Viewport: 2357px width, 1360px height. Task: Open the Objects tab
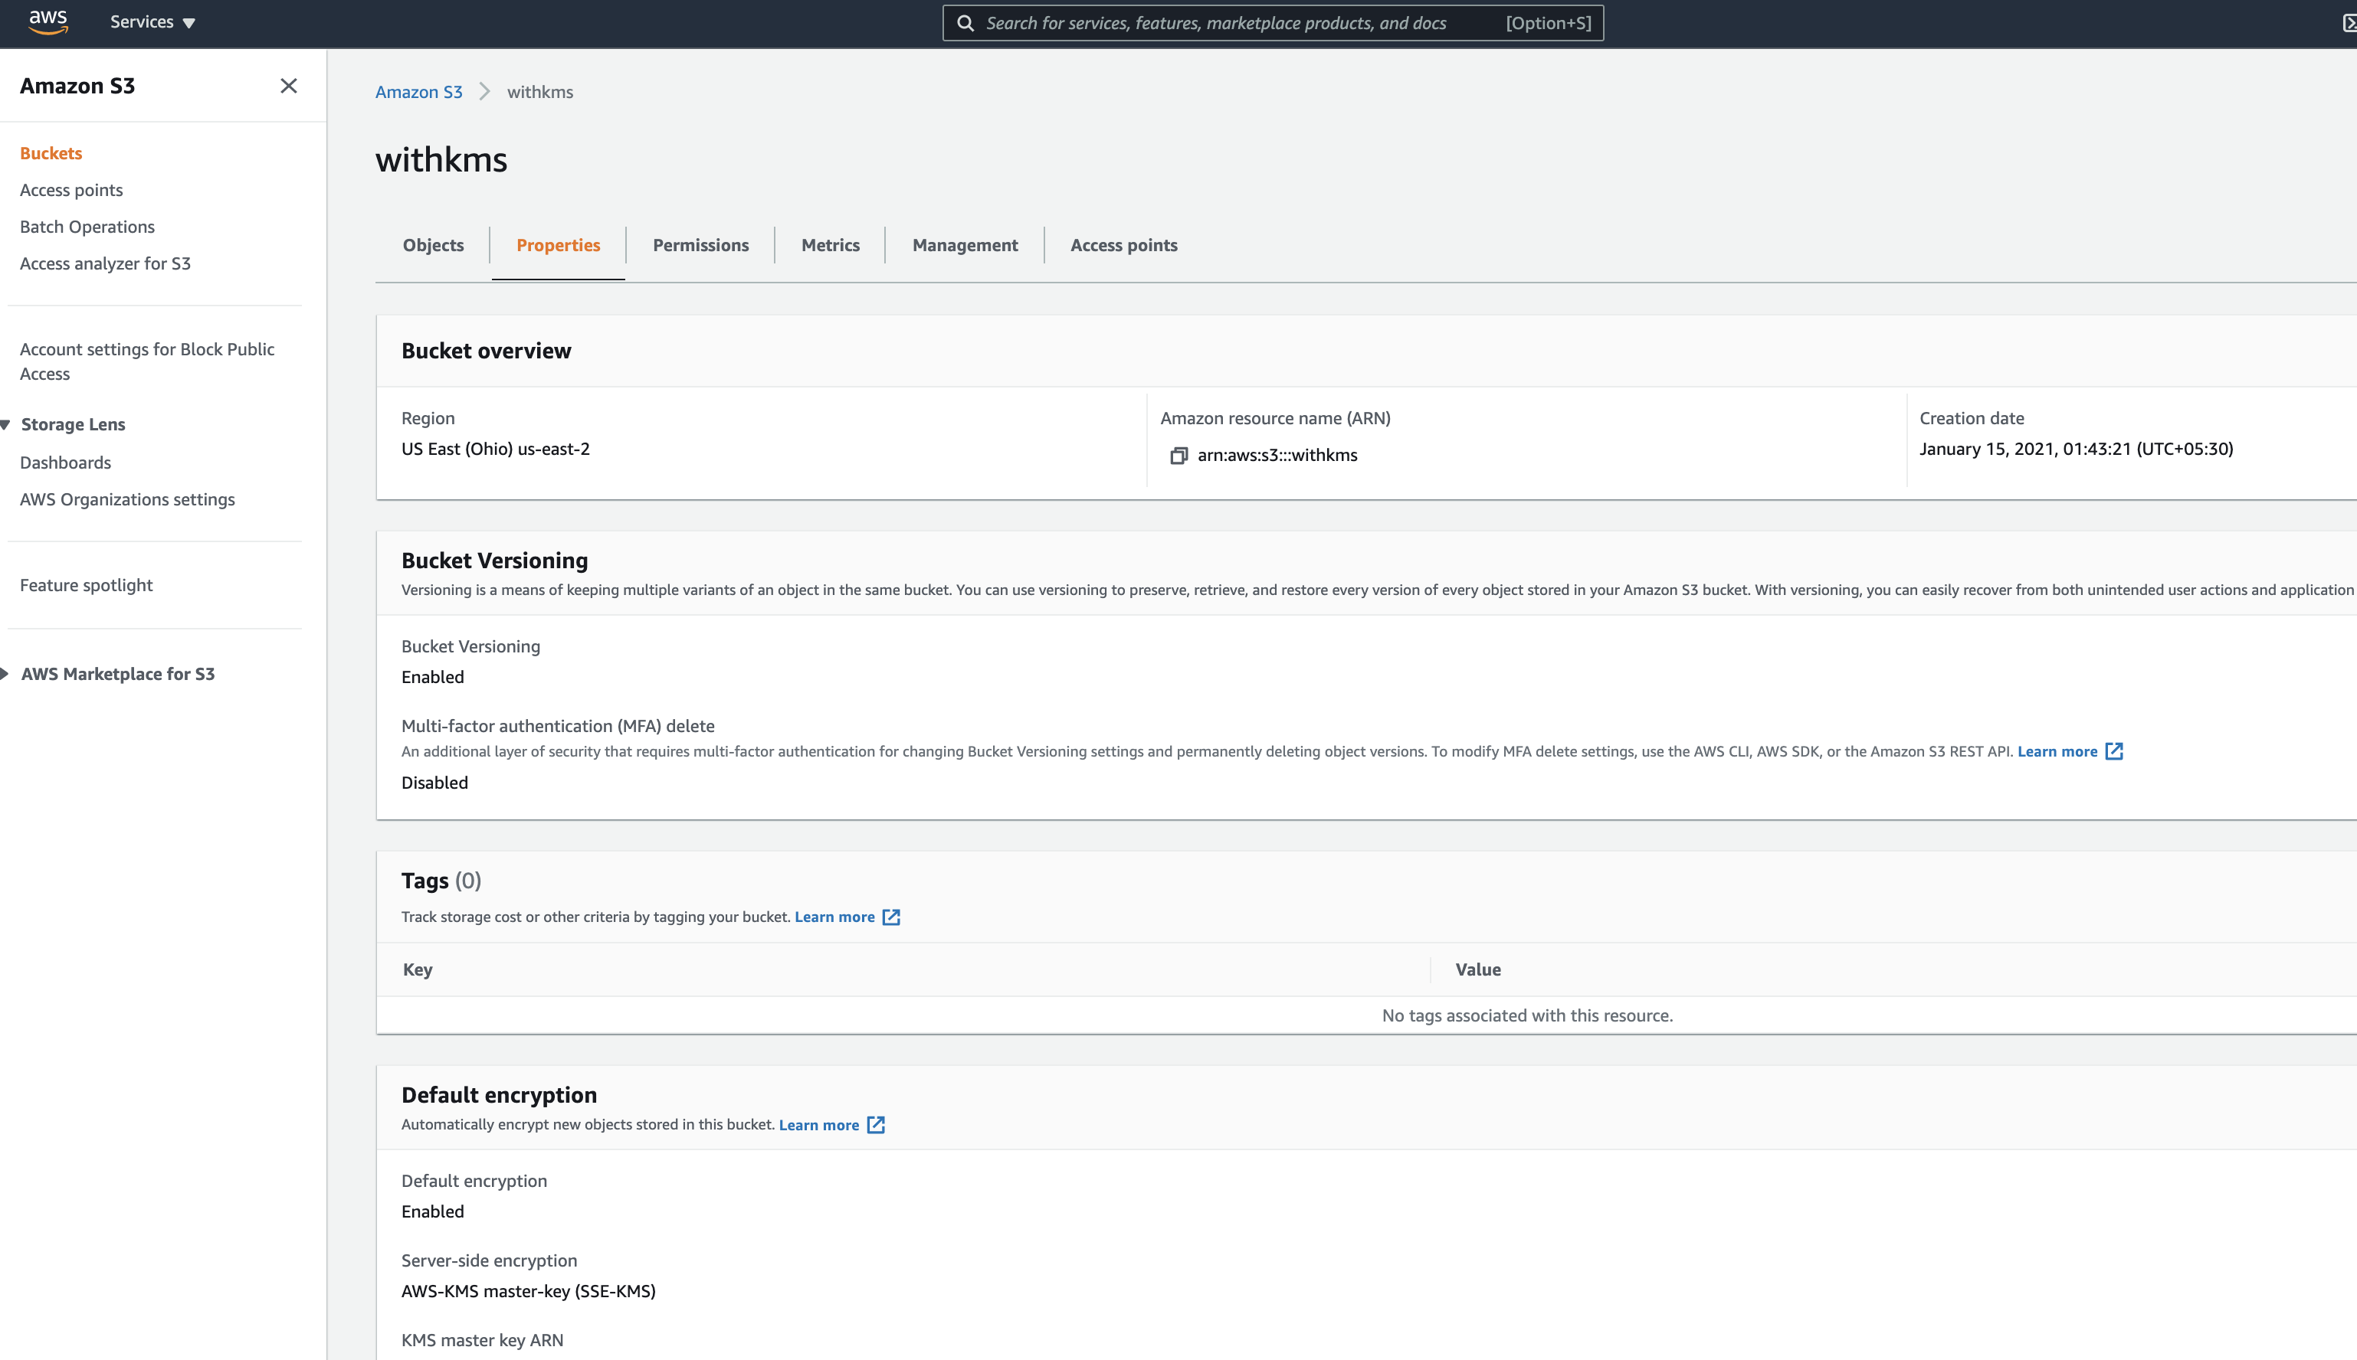coord(433,246)
